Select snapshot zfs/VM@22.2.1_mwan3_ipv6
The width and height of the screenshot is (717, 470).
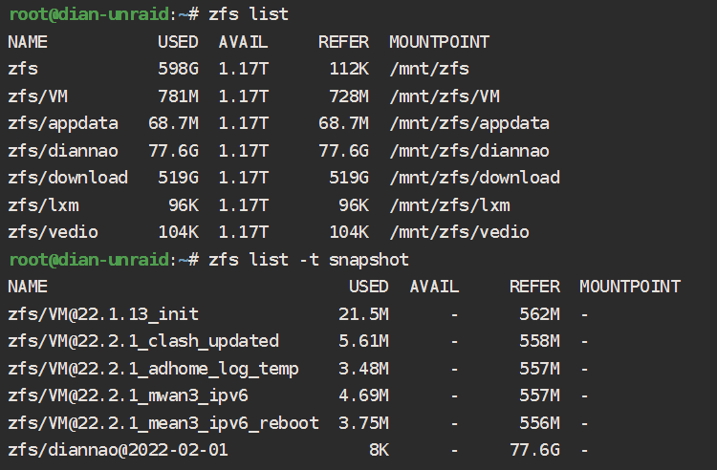pyautogui.click(x=128, y=395)
